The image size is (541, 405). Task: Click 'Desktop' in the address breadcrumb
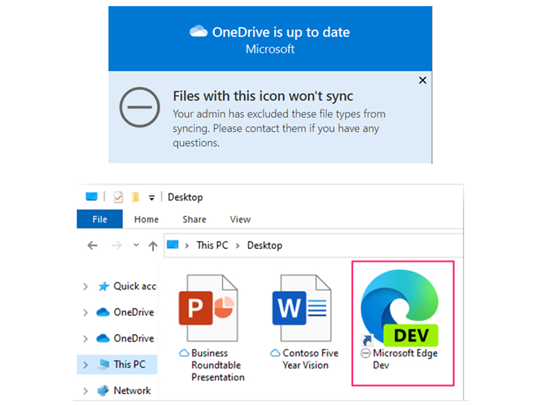tap(264, 245)
